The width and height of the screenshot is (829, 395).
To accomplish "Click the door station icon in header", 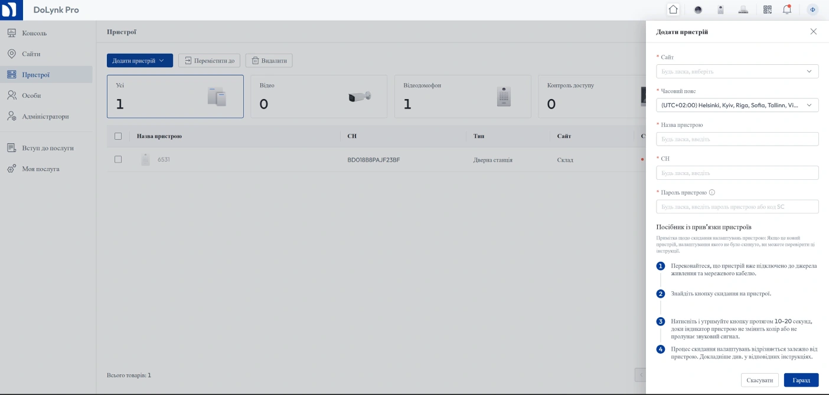I will (720, 9).
